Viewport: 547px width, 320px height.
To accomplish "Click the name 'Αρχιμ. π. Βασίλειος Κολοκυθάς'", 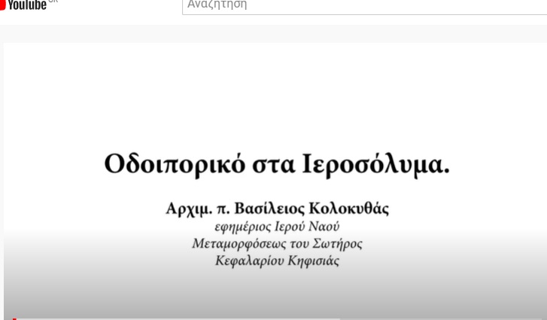I will pos(277,208).
